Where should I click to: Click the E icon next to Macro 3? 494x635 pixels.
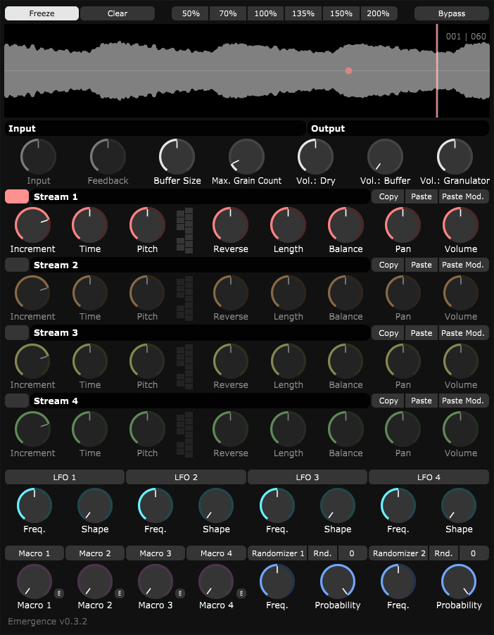click(x=180, y=593)
